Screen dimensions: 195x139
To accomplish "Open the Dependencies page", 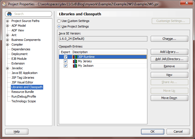I will (x=21, y=49).
